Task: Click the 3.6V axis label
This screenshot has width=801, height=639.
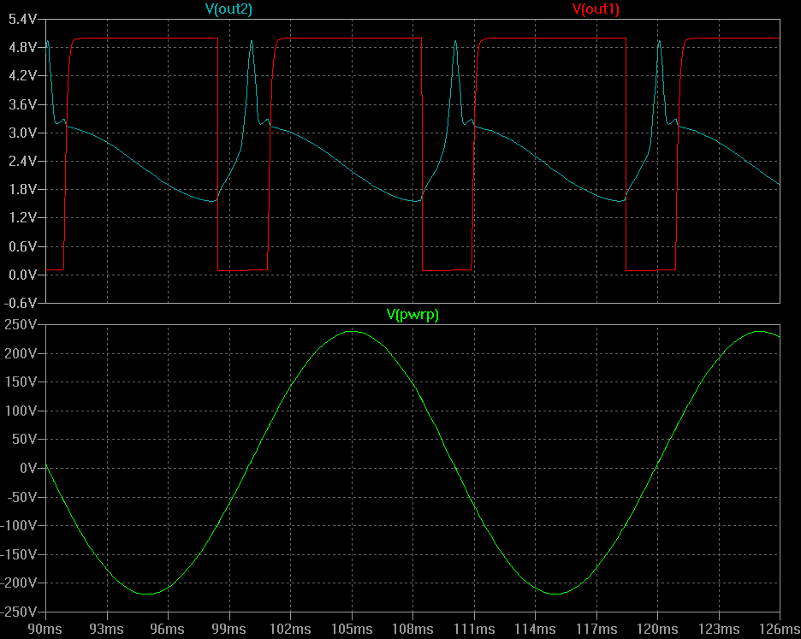Action: (23, 104)
